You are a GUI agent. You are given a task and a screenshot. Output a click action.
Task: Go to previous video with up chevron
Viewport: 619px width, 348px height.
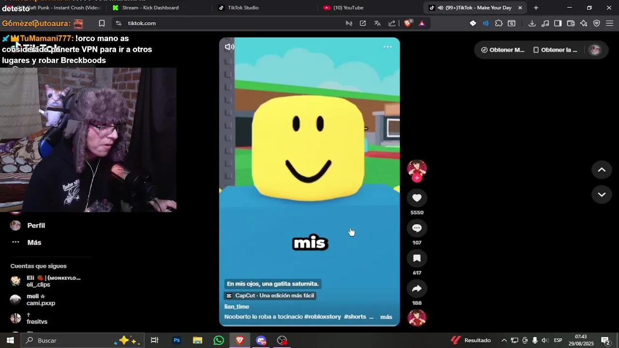[602, 170]
